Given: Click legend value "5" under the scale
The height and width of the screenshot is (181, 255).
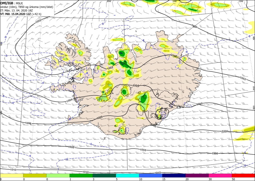Looking at the screenshot, I should [x=117, y=179].
